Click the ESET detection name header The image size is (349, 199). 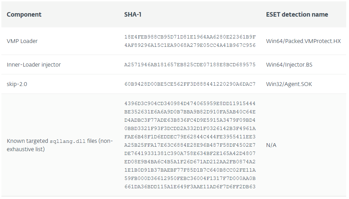tap(297, 15)
